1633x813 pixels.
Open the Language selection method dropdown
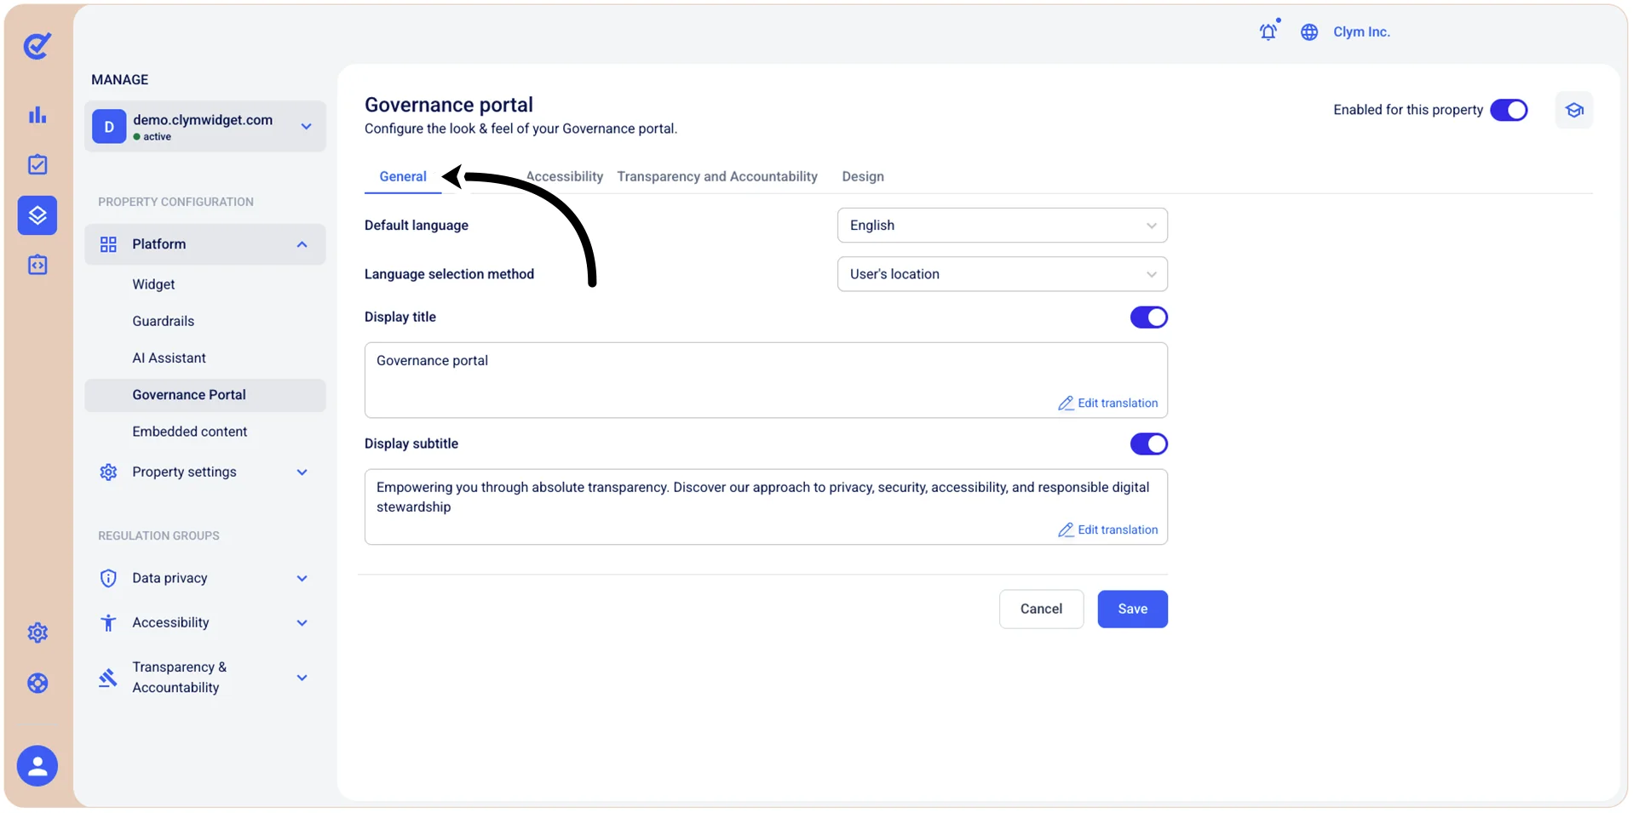[1003, 274]
